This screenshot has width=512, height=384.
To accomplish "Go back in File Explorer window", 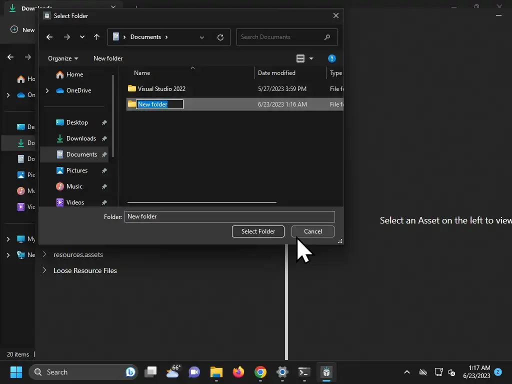I will tap(10, 57).
